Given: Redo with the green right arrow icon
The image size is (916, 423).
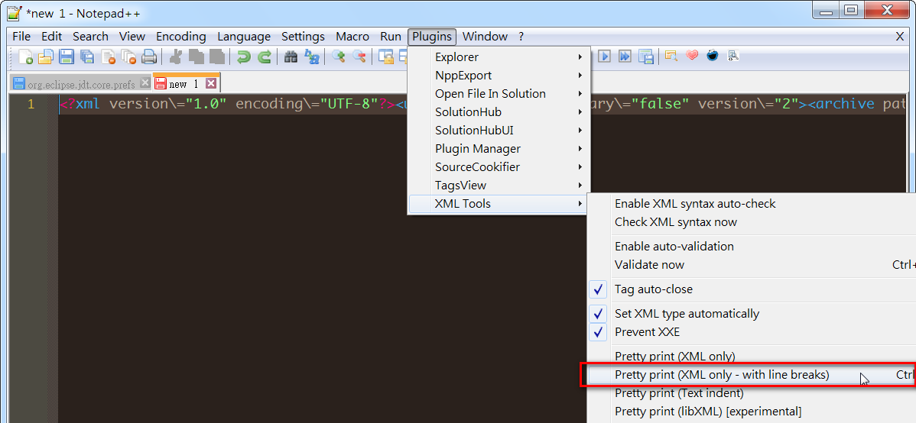Looking at the screenshot, I should click(265, 57).
